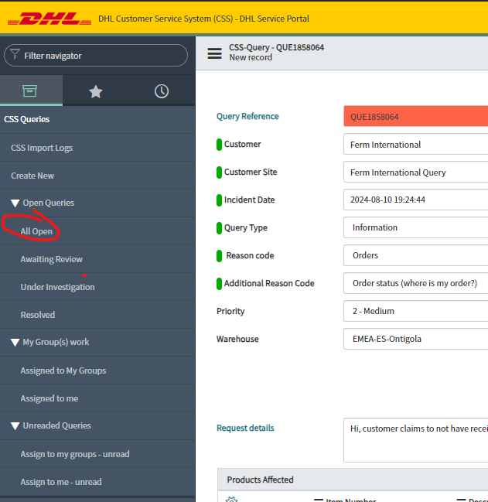488x502 pixels.
Task: Collapse the Unreaded Queries section
Action: 15,425
